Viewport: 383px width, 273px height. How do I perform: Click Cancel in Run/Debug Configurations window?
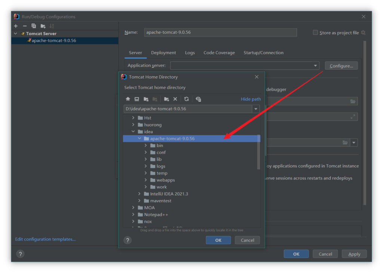(325, 254)
